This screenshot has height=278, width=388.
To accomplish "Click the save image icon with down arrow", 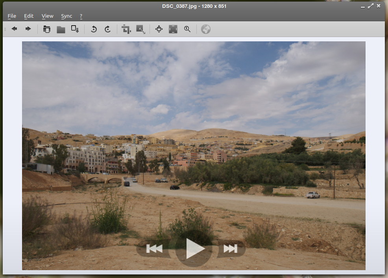I will [75, 29].
